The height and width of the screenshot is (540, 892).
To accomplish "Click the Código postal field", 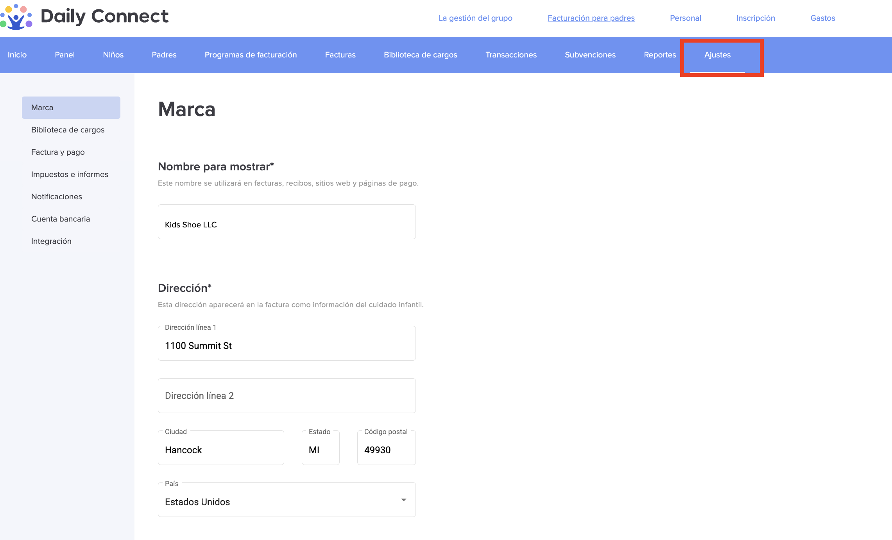I will pos(386,450).
